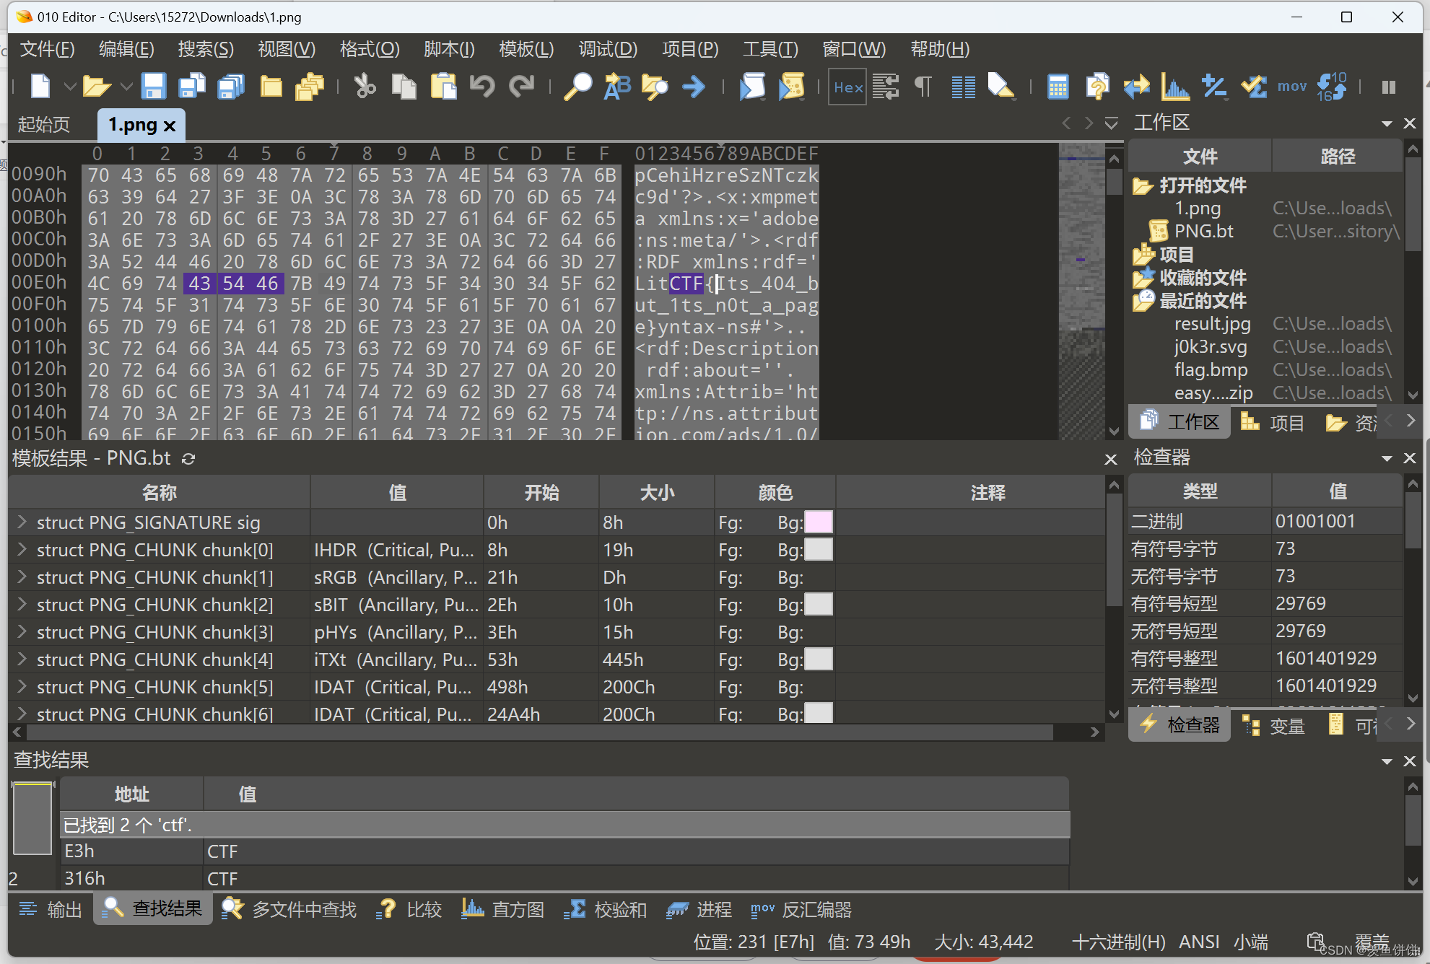Switch to the 起始页 tab
This screenshot has height=964, width=1430.
pos(45,124)
